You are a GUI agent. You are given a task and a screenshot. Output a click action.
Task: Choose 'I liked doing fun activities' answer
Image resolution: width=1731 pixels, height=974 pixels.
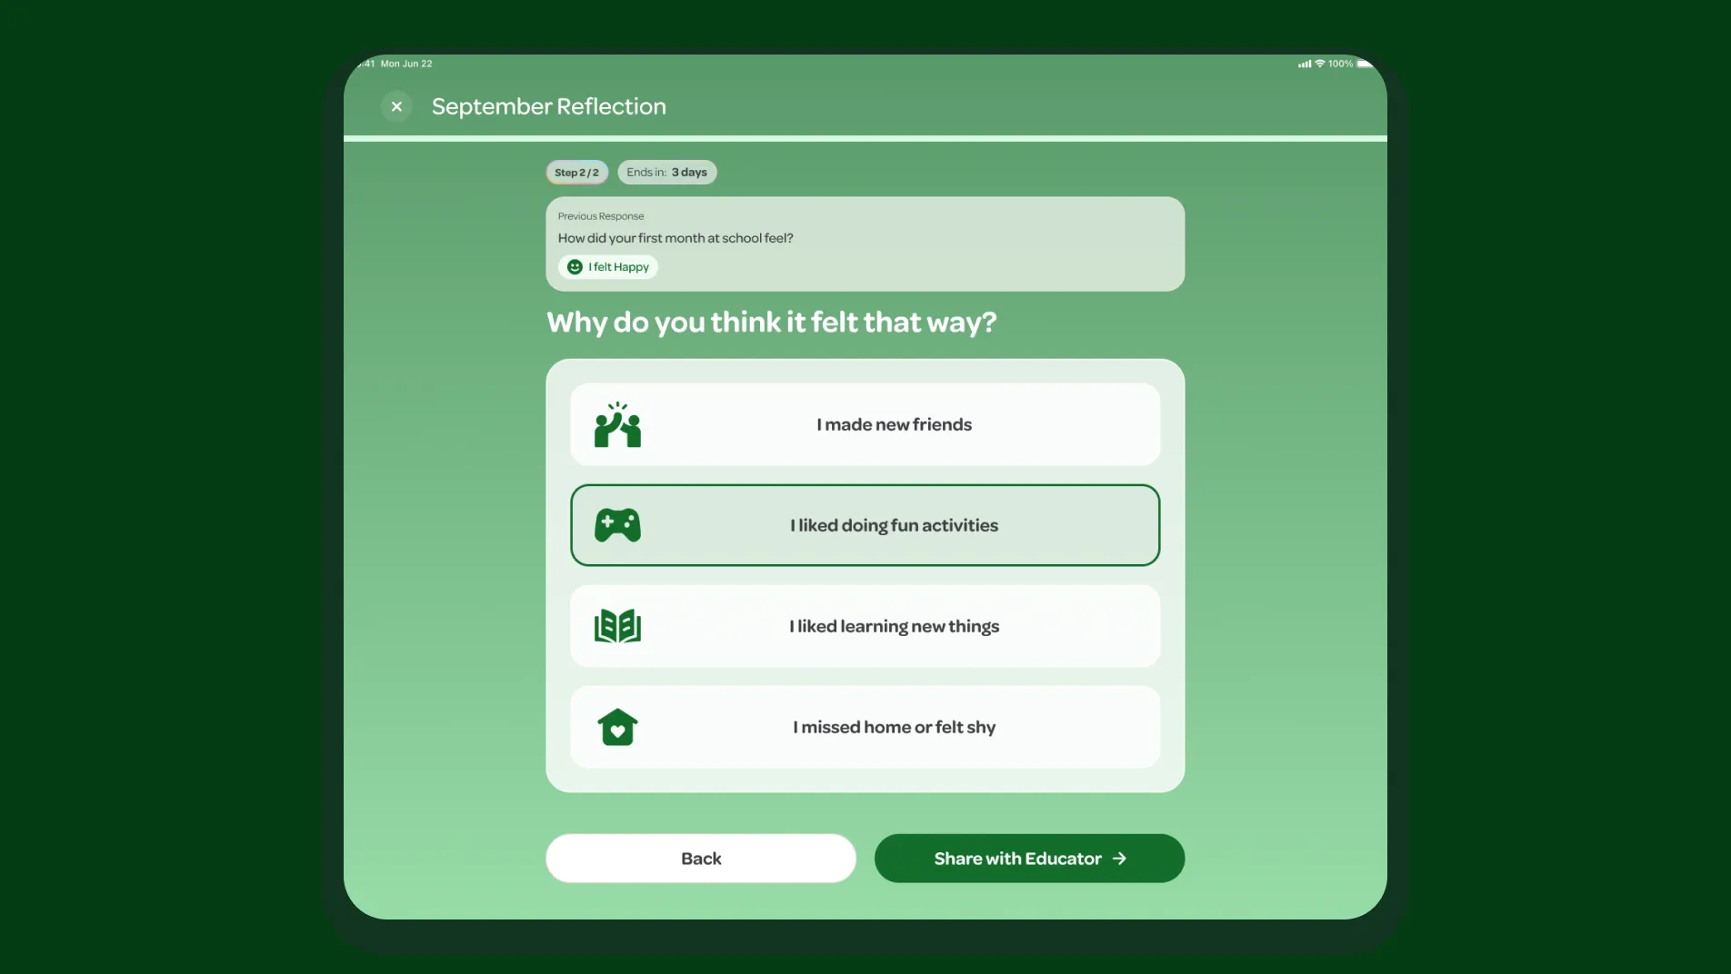(865, 525)
